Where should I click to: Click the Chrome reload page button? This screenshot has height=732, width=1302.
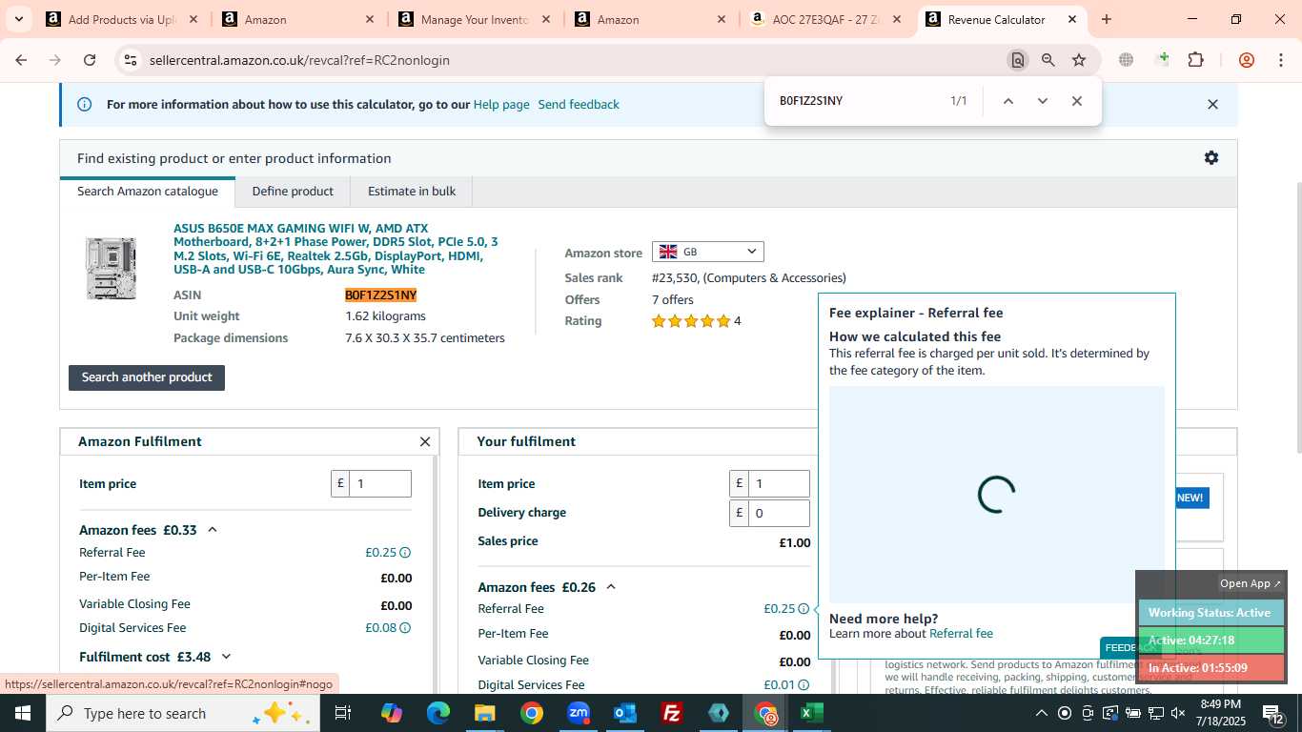pos(90,60)
